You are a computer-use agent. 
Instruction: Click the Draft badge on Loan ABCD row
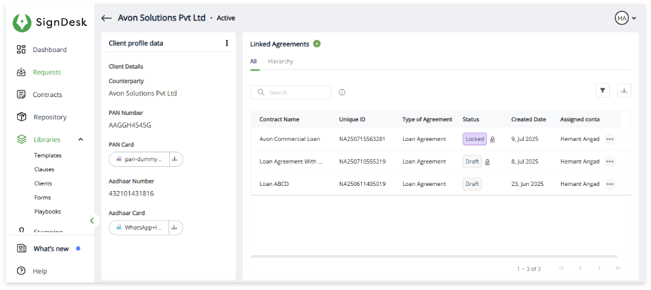pos(472,184)
